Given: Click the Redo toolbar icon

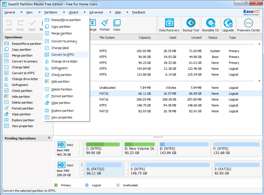Looking at the screenshot, I should (x=20, y=23).
